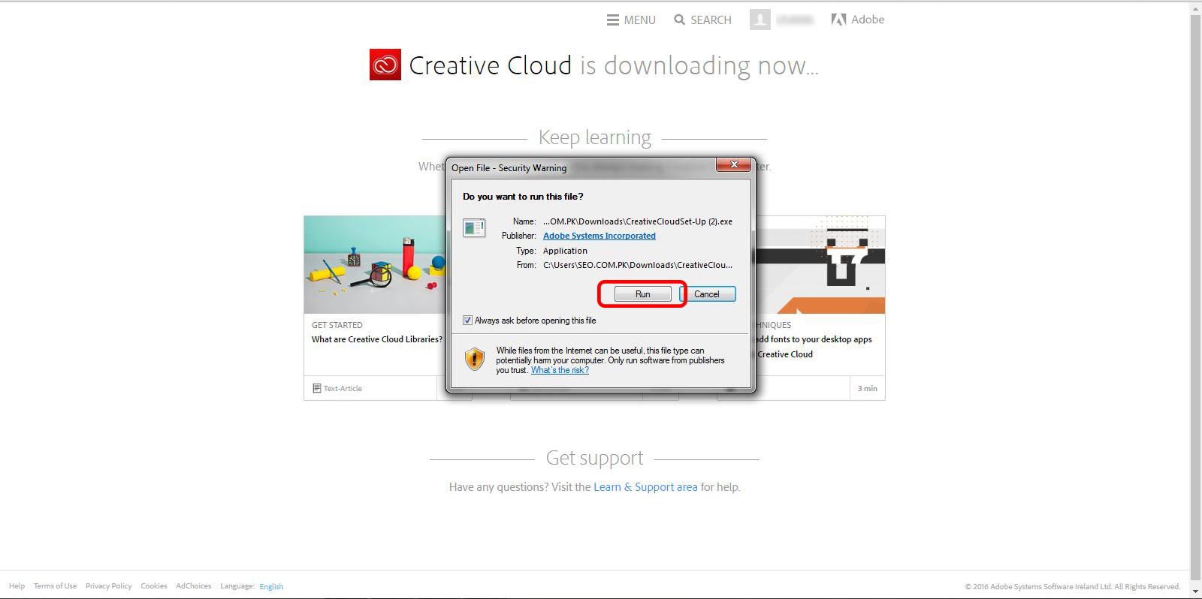The height and width of the screenshot is (599, 1202).
Task: Click Cancel in the security warning
Action: coord(707,294)
